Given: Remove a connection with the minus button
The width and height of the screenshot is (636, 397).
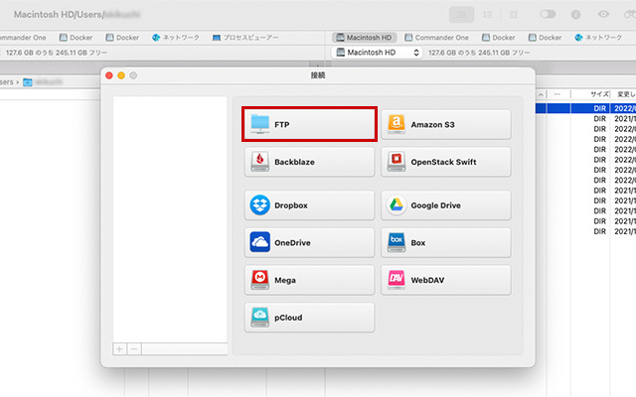Looking at the screenshot, I should coord(134,348).
